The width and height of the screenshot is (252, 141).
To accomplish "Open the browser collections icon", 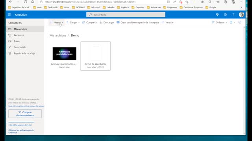I will coord(226,2).
